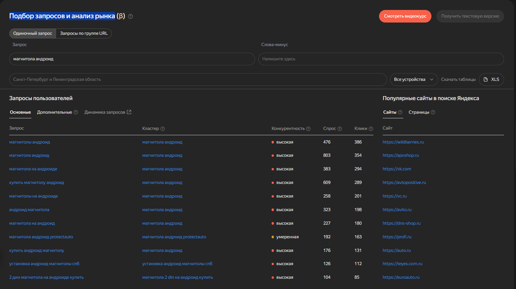Show help tooltip for Конкурентность column
The image size is (516, 289).
(x=308, y=128)
